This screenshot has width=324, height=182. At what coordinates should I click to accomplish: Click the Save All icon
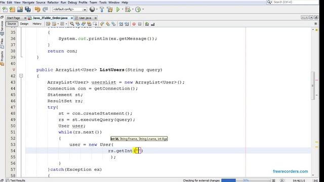(28, 9)
